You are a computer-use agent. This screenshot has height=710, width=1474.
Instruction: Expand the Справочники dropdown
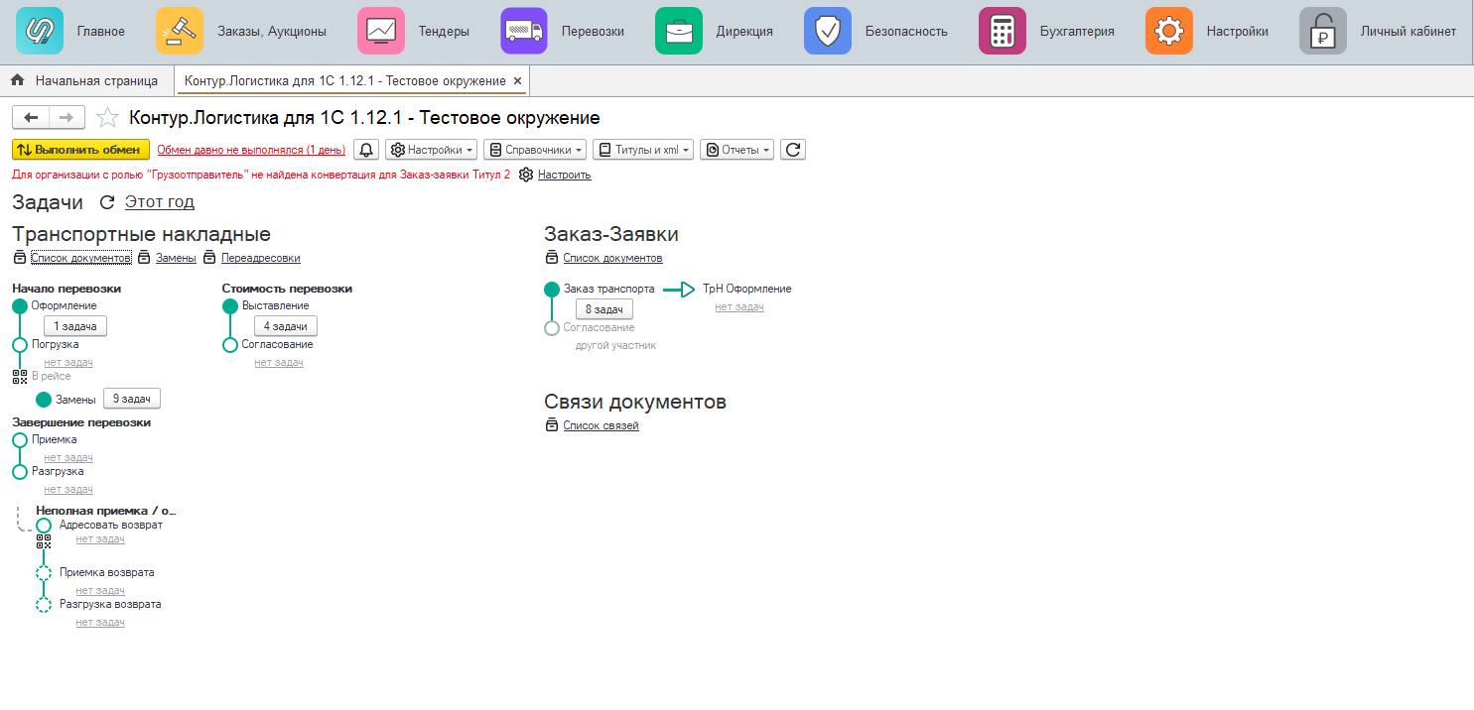(535, 150)
